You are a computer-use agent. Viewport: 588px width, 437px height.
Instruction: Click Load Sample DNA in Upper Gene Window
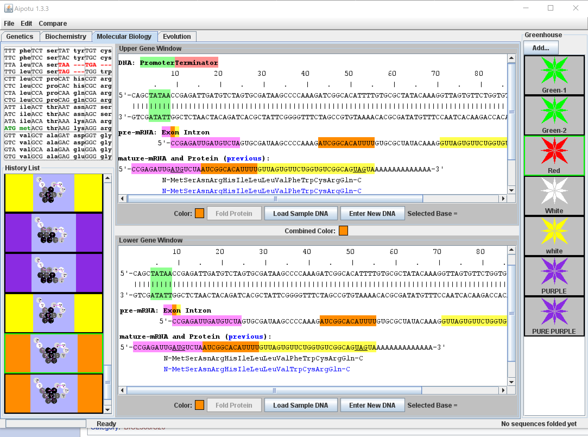(x=301, y=213)
